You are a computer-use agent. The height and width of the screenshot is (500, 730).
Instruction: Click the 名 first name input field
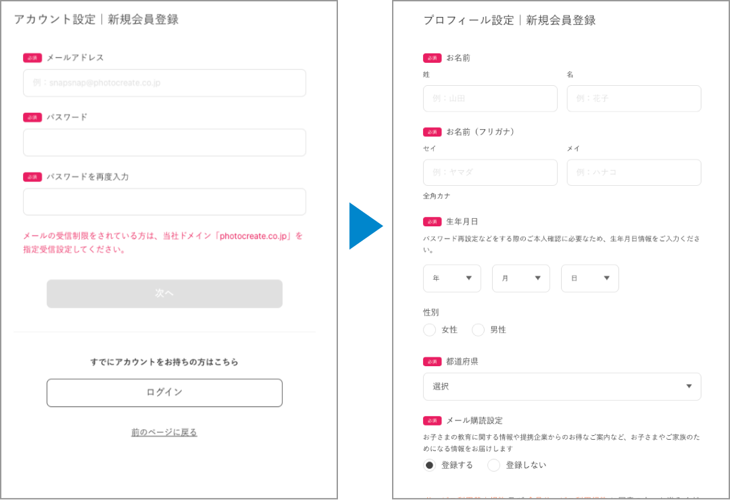point(633,98)
